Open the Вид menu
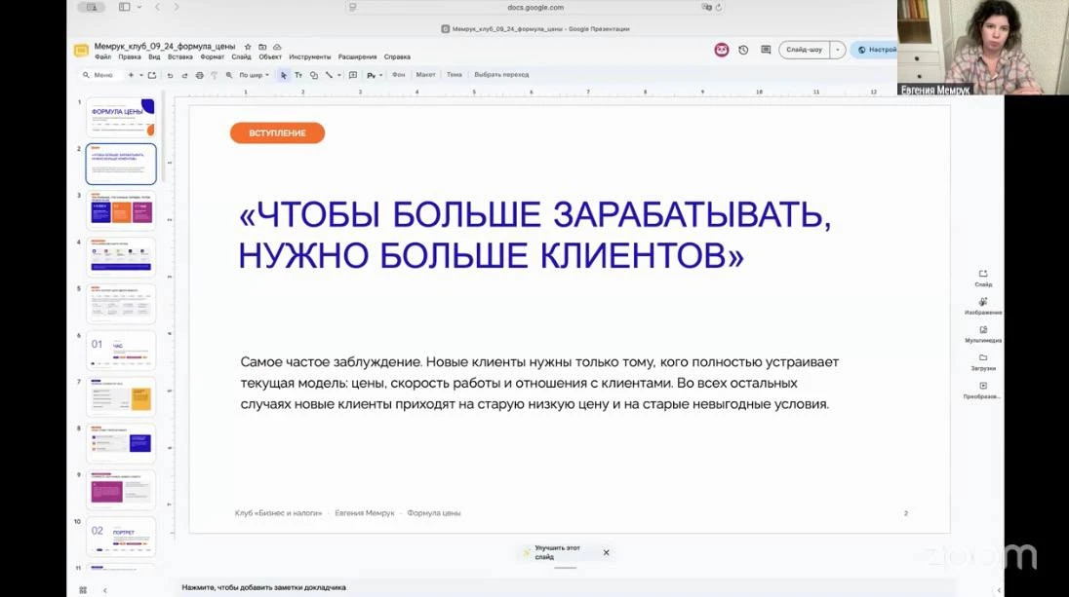 pos(154,57)
